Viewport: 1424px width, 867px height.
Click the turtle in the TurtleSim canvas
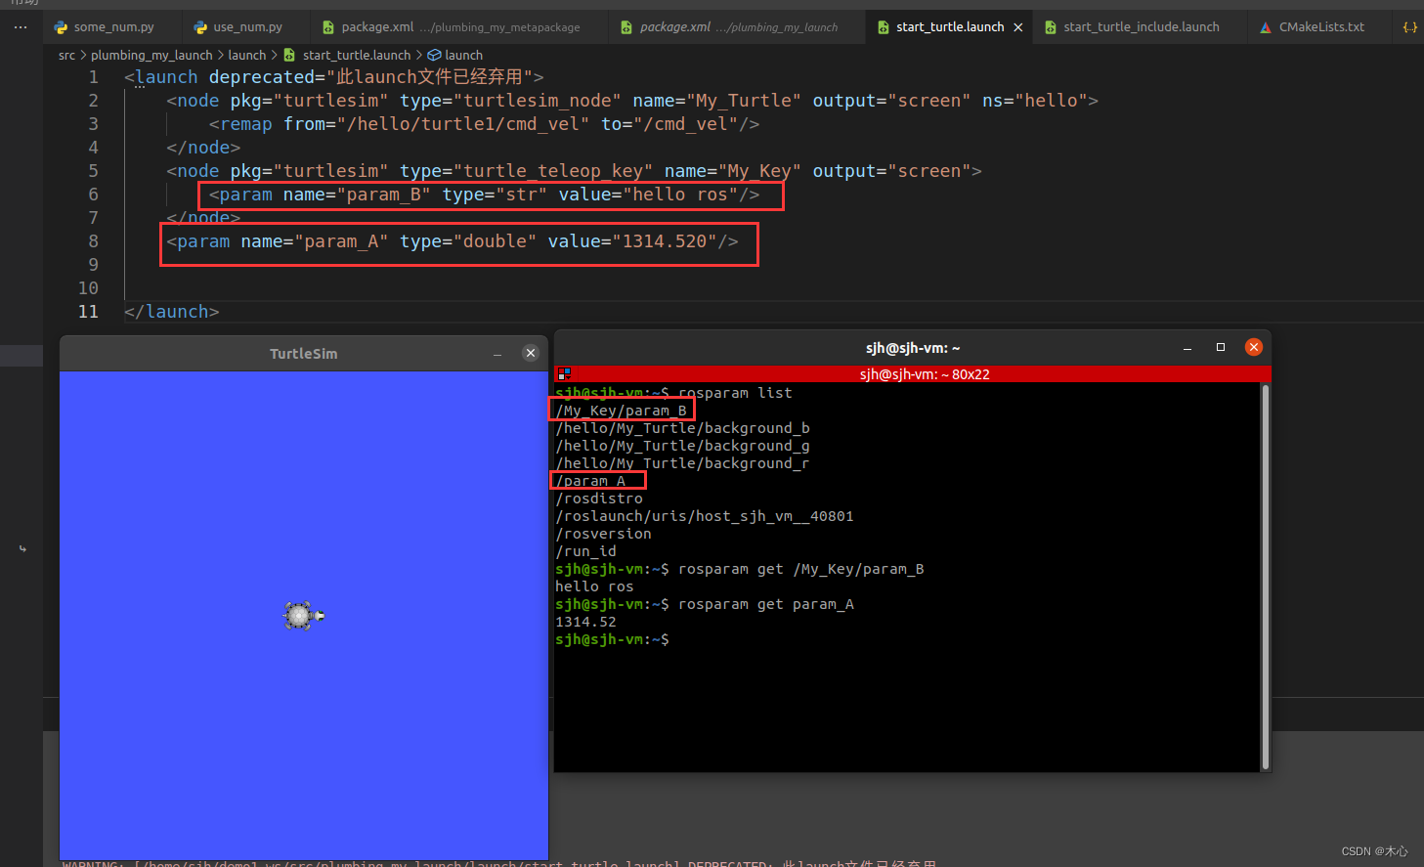[303, 615]
